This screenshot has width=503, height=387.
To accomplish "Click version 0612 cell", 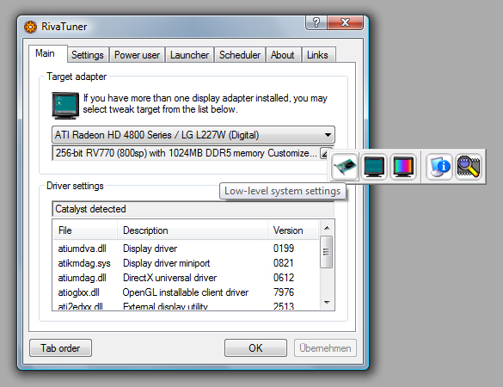I will 284,278.
